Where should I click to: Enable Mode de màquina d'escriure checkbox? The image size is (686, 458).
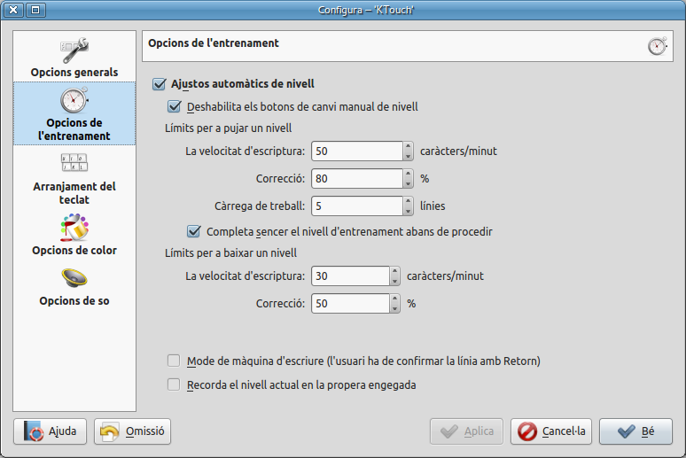pyautogui.click(x=174, y=361)
